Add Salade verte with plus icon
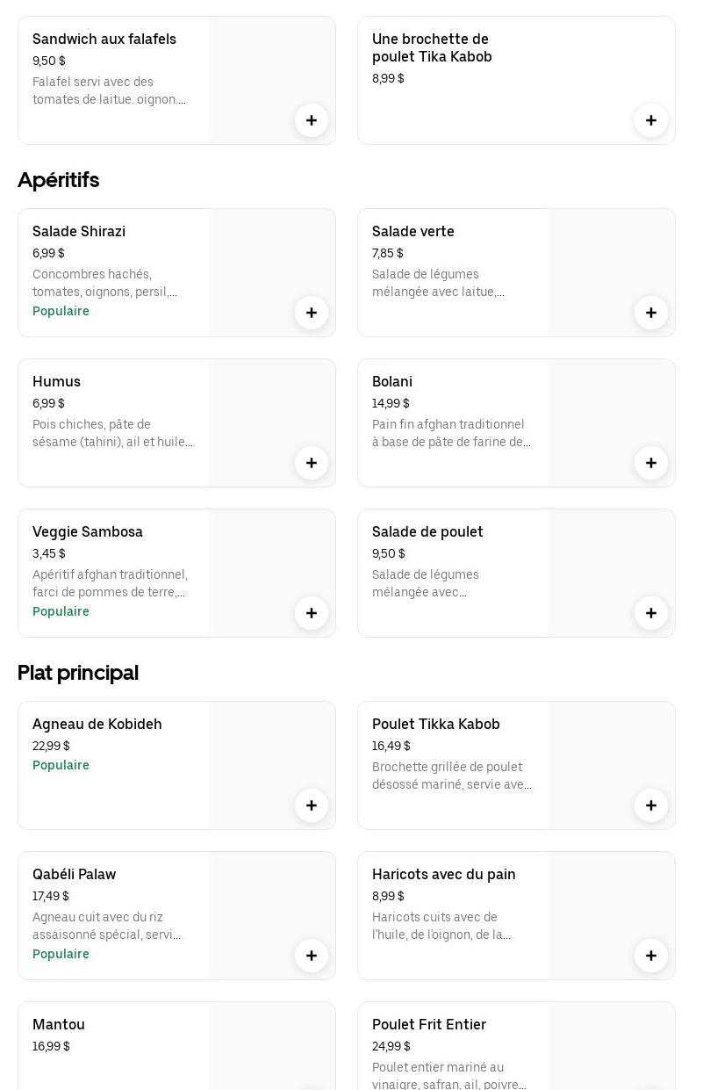Viewport: 710px width, 1090px height. click(x=651, y=313)
